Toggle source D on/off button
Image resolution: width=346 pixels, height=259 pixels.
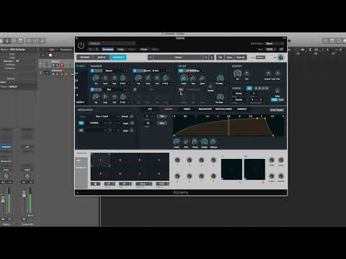pos(135,89)
